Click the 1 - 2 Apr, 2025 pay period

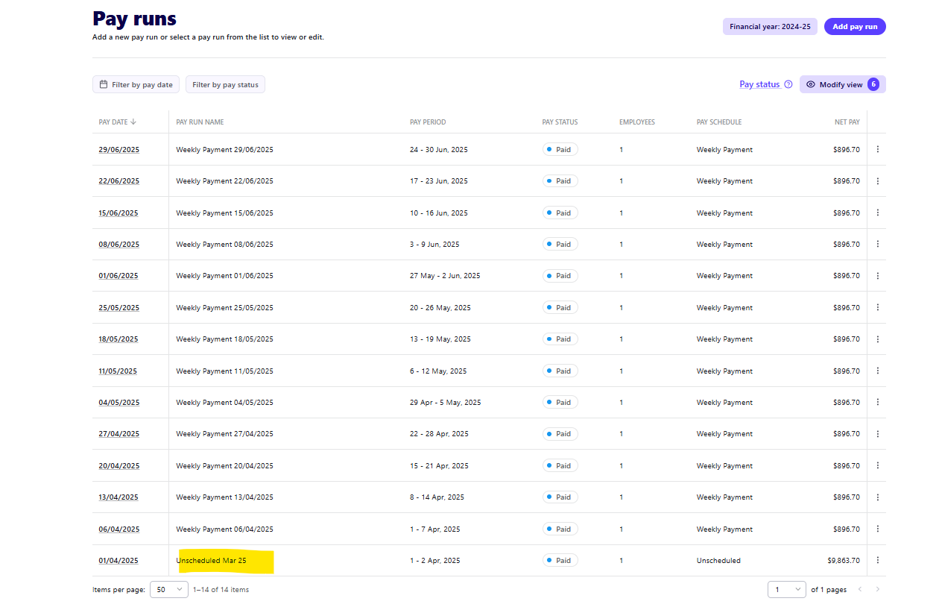[435, 560]
